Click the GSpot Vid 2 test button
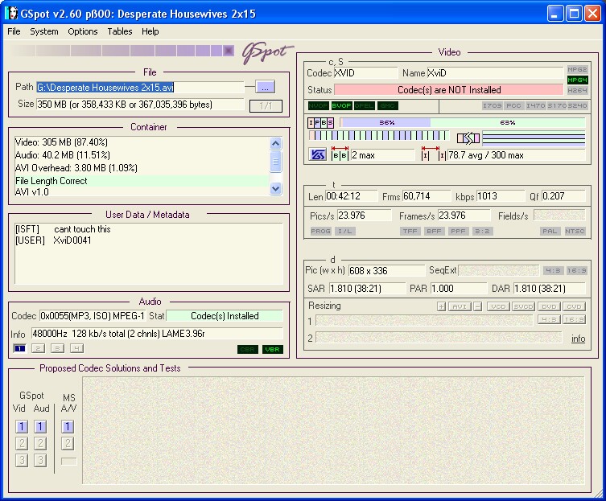The width and height of the screenshot is (606, 501). click(22, 443)
